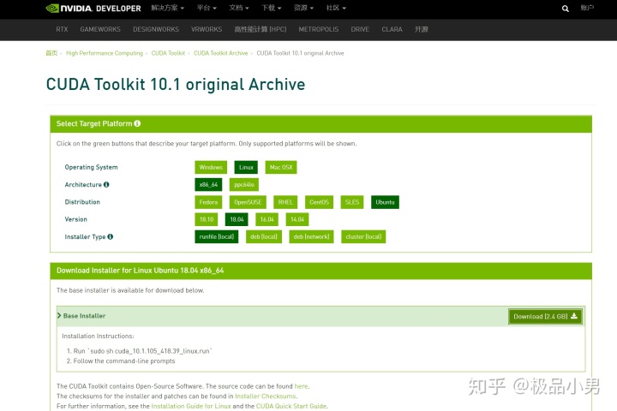Open the 社区 dropdown menu

click(336, 8)
